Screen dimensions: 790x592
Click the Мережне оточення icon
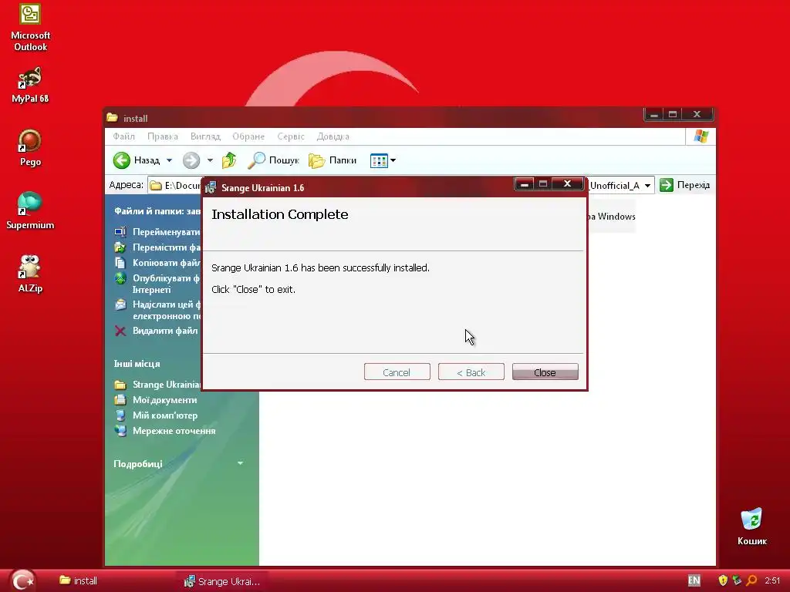(120, 431)
